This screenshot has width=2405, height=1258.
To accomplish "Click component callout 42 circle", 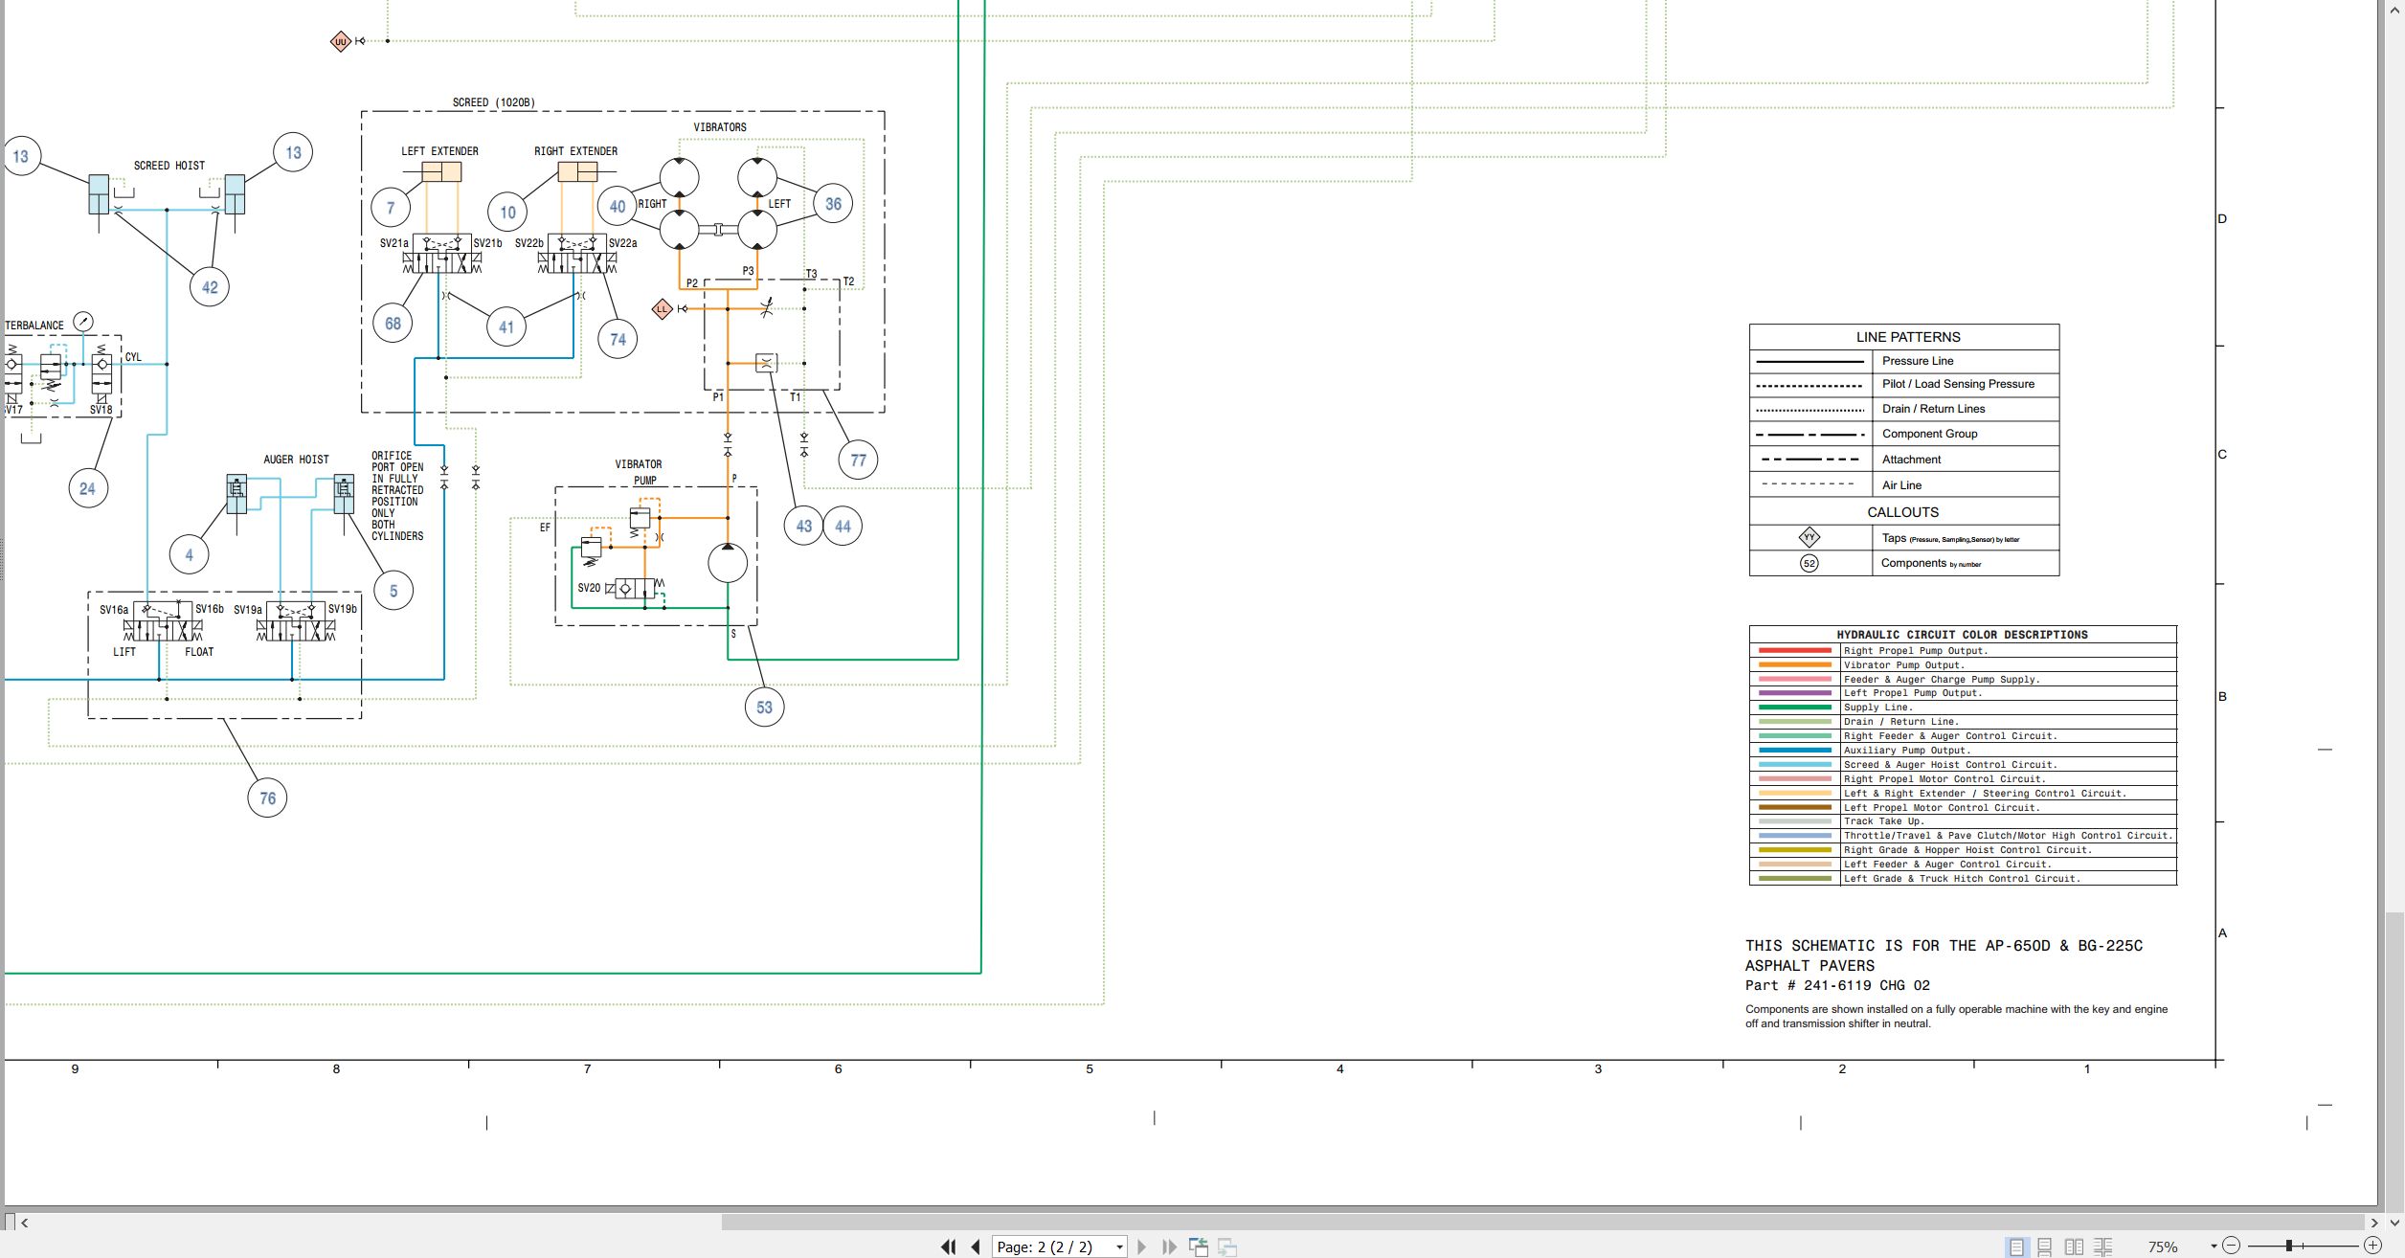I will (210, 287).
